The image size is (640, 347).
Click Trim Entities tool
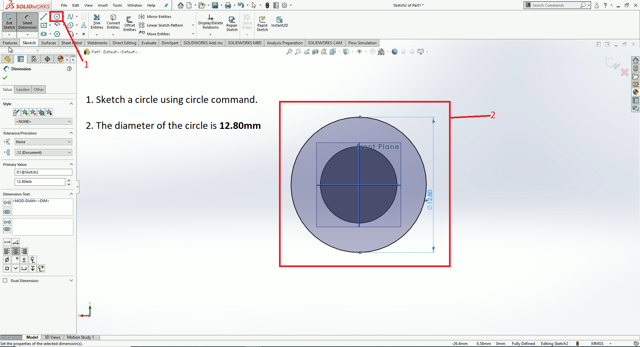tap(97, 22)
